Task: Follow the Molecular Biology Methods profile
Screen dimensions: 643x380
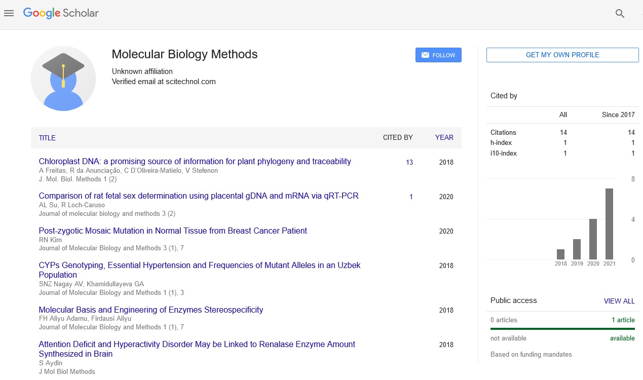Action: [438, 55]
